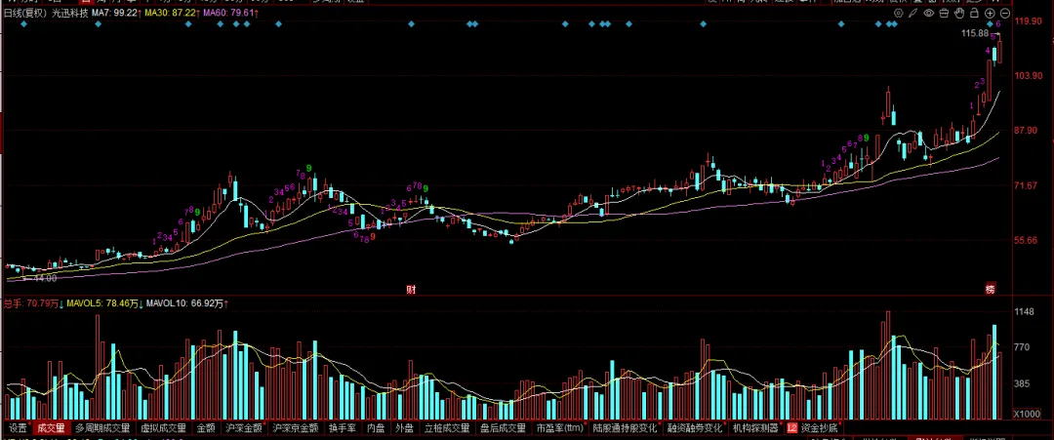Viewport: 1054px width, 440px height.
Task: Zoom out with the minus circle icon
Action: (x=1005, y=13)
